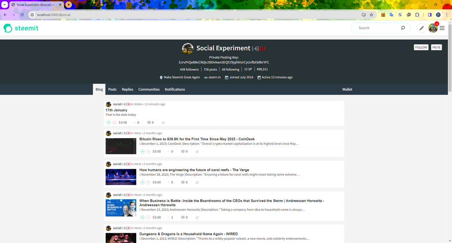Screen dimensions: 452x243
Task: Resteem the When Business is Battle post
Action: [197, 218]
